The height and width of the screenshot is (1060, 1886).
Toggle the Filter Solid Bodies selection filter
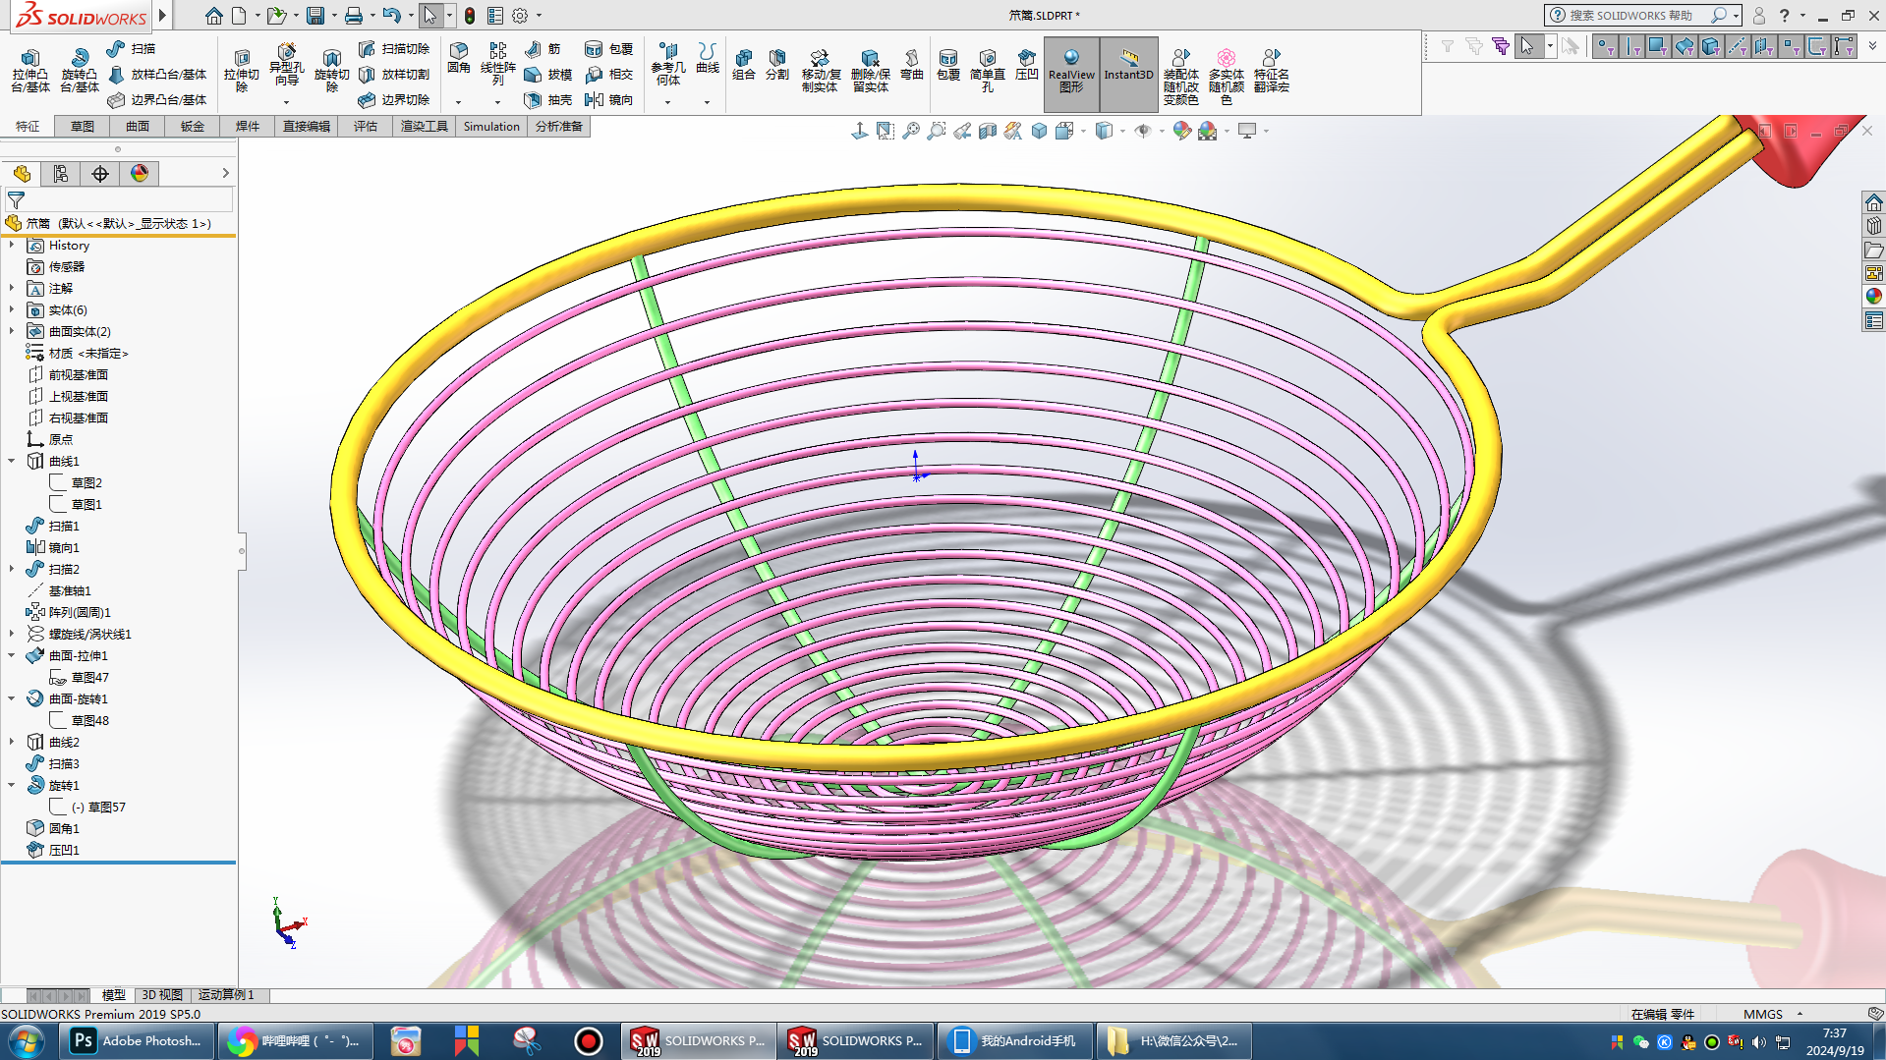coord(1711,46)
